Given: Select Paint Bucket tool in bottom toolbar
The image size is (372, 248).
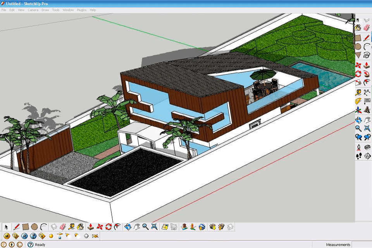Looking at the screenshot, I should 81,227.
